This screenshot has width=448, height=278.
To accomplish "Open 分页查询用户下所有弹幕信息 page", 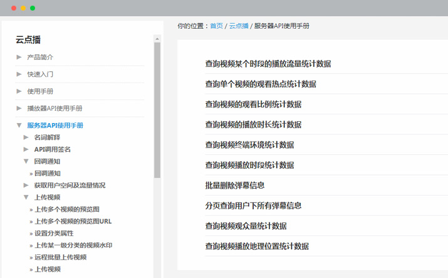I will tap(253, 206).
